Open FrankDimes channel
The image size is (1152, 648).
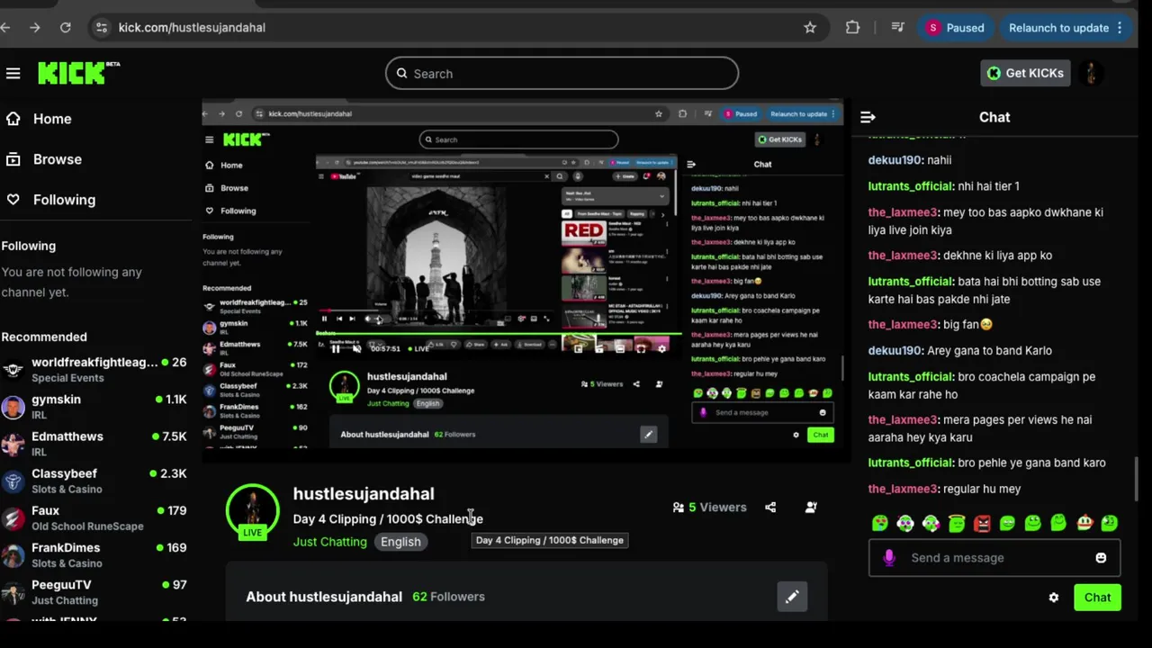click(94, 553)
